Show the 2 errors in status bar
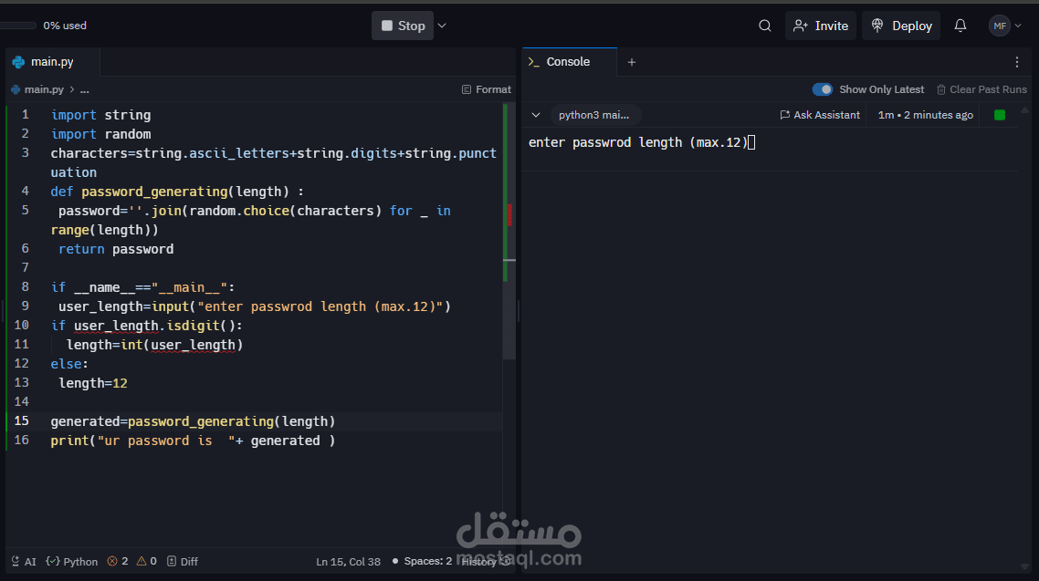Screen dimensions: 1039x581 click(118, 561)
